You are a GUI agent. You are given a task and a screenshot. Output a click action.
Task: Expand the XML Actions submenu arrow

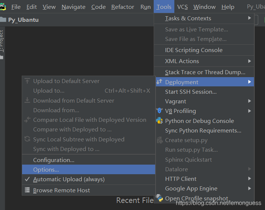tap(250, 61)
